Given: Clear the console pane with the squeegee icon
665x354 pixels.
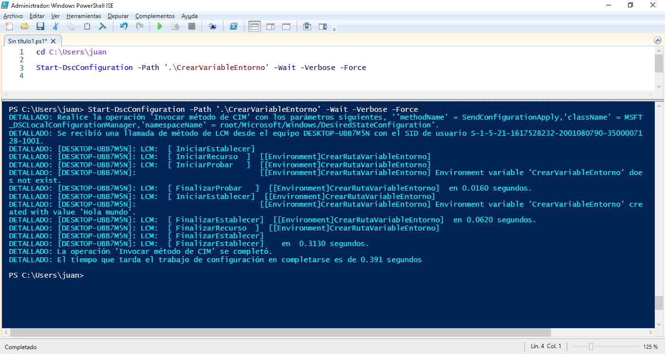Looking at the screenshot, I should pos(103,26).
